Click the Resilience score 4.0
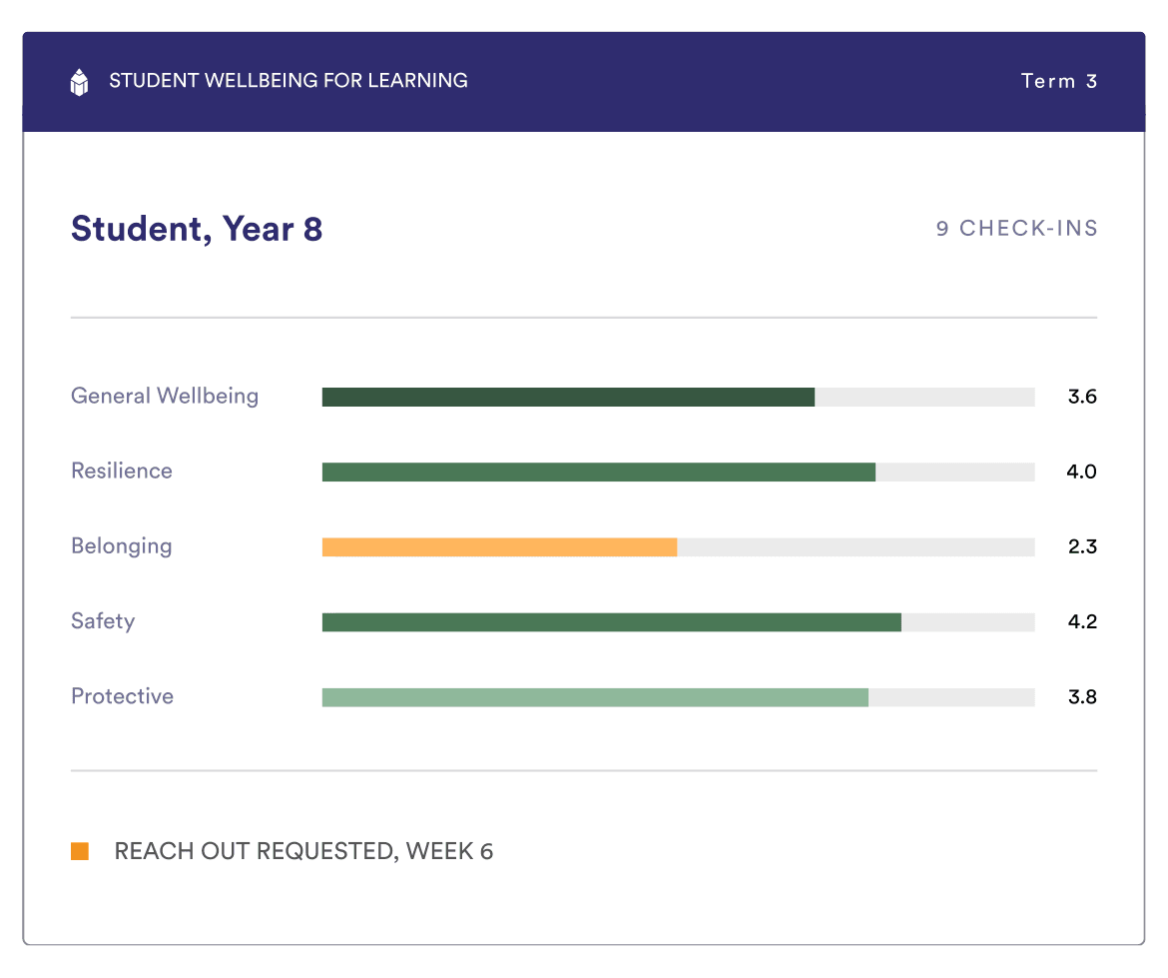Image resolution: width=1168 pixels, height=978 pixels. 1081,472
